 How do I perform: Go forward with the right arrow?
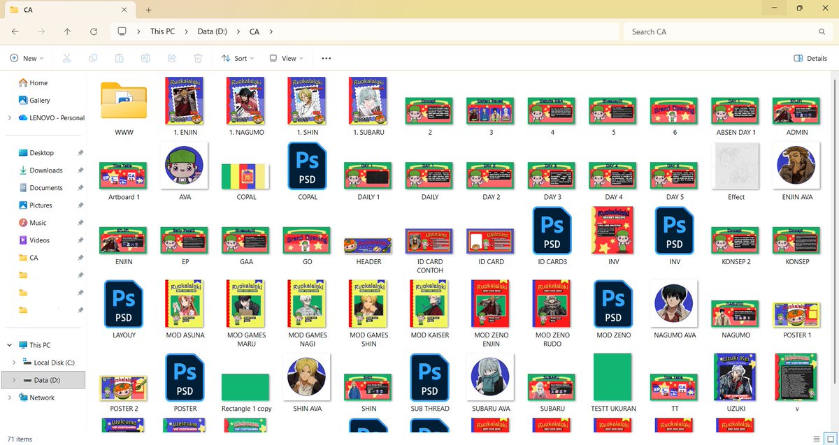(41, 31)
